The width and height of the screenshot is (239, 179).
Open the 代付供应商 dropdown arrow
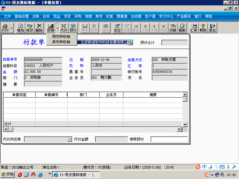click(x=69, y=139)
